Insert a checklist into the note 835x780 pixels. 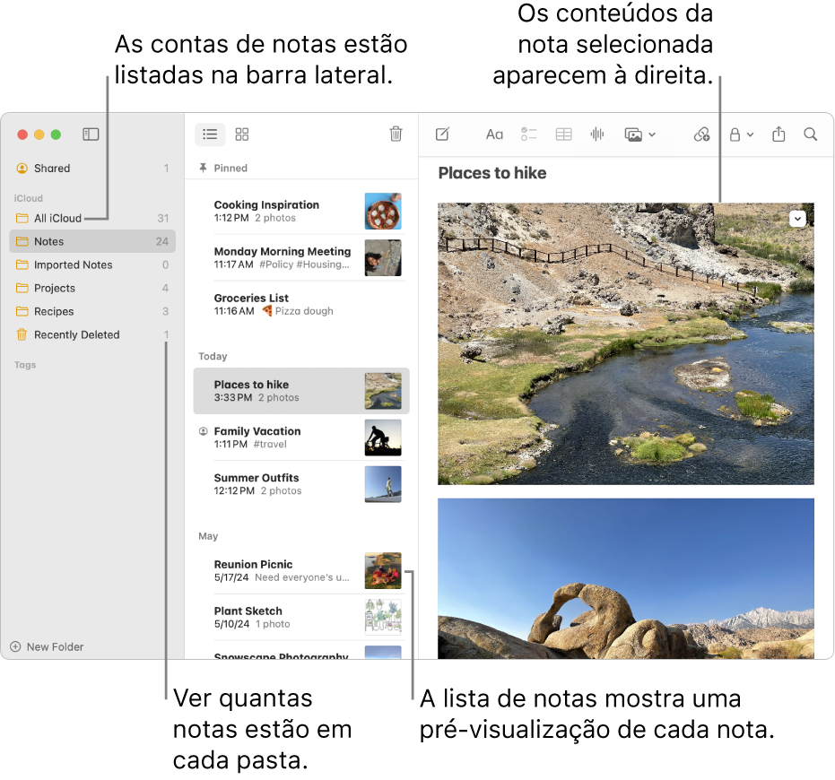[529, 134]
